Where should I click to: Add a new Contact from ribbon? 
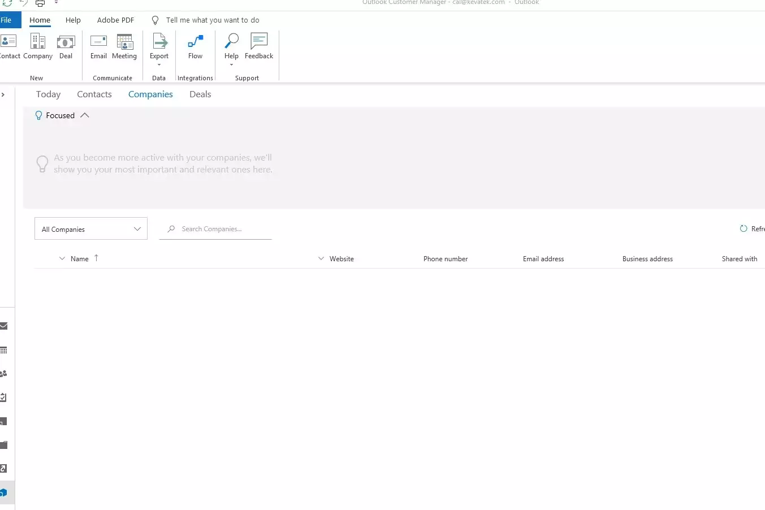tap(9, 46)
